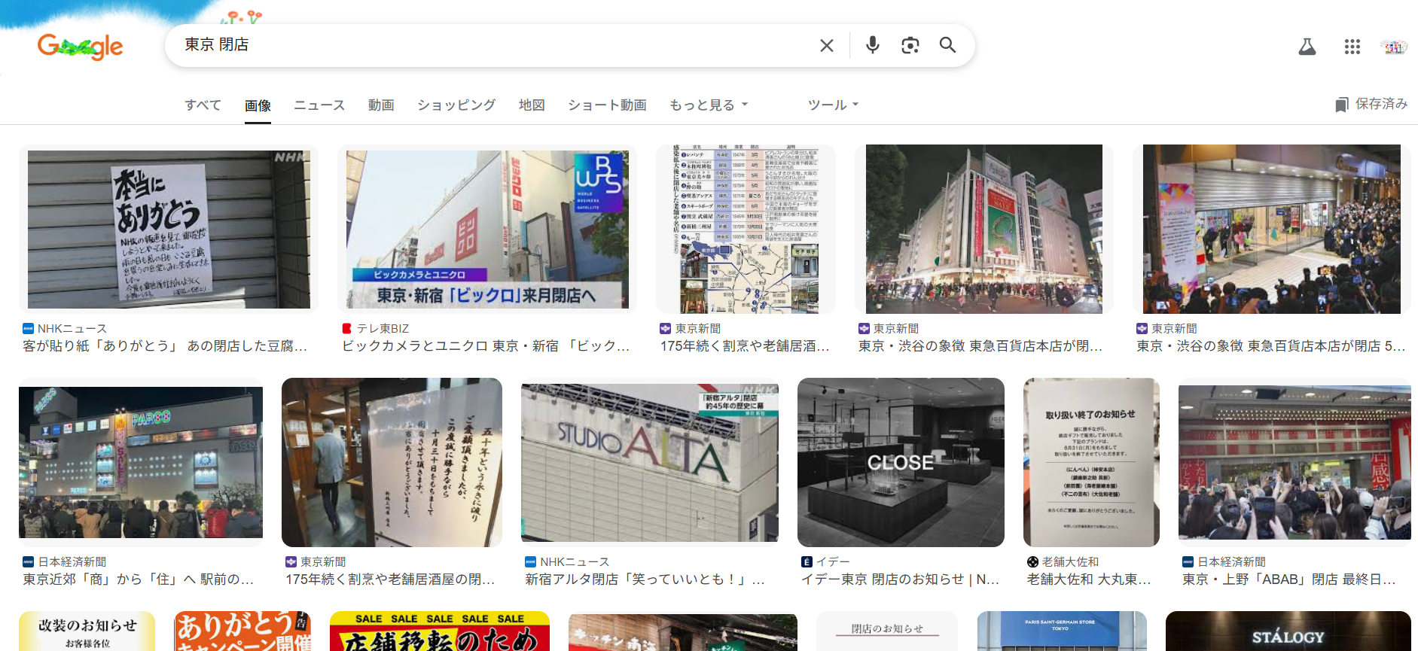Go to the 地図 tab
Image resolution: width=1418 pixels, height=651 pixels.
pos(532,105)
